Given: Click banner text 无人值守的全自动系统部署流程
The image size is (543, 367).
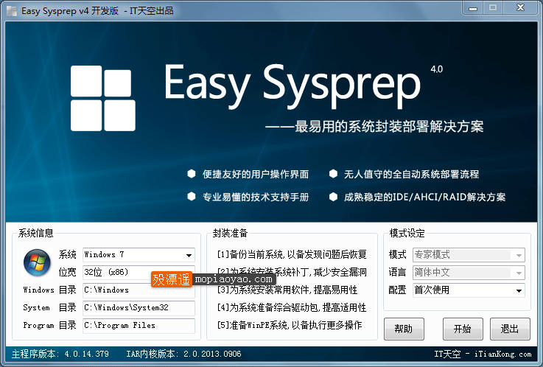Looking at the screenshot, I should click(411, 174).
